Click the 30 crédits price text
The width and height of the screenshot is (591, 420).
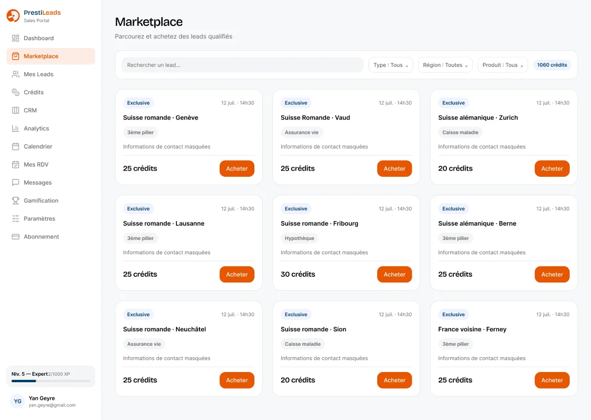[298, 274]
